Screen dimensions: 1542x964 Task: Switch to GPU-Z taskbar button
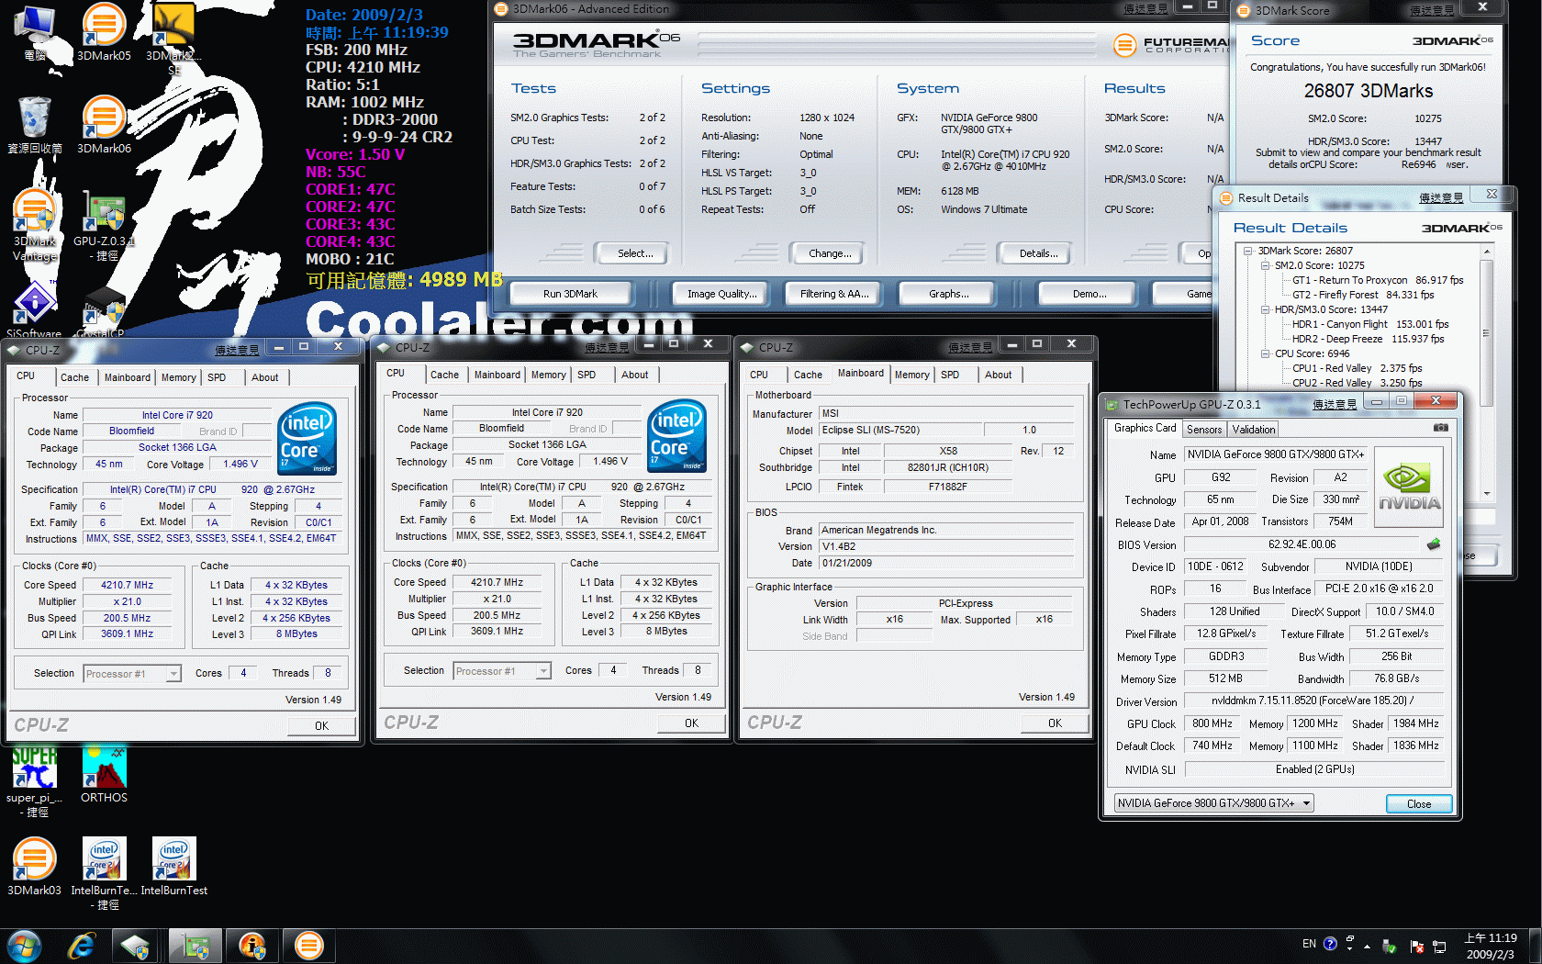point(195,946)
